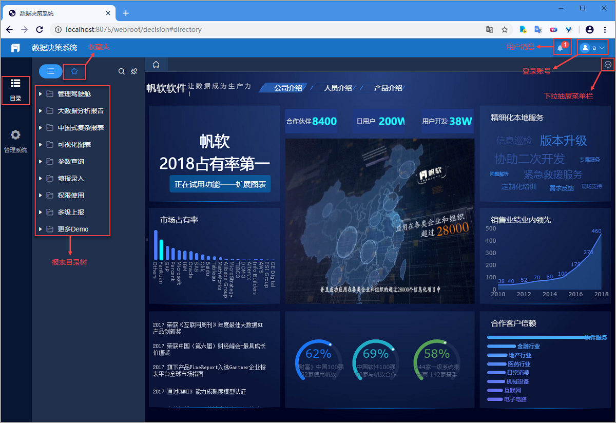Click the 金融行业 bar label
The image size is (616, 423).
click(528, 347)
